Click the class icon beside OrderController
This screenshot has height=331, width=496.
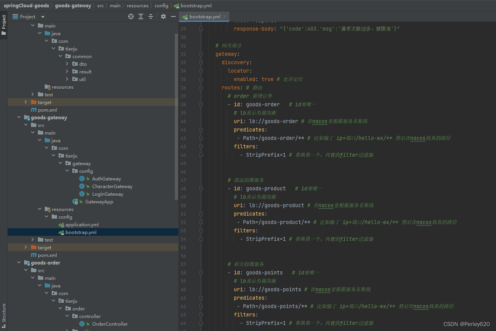point(82,324)
